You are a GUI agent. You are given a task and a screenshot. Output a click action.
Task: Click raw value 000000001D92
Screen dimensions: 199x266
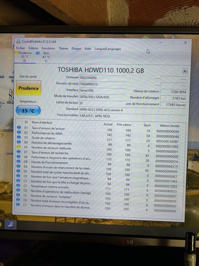coord(167,147)
